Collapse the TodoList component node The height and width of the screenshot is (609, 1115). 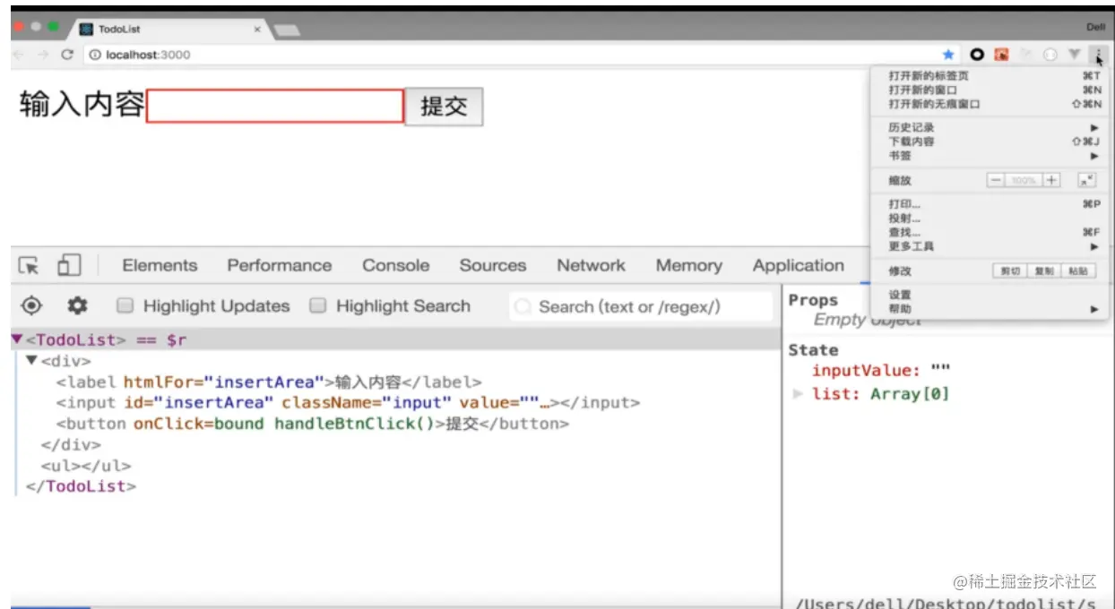coord(17,339)
